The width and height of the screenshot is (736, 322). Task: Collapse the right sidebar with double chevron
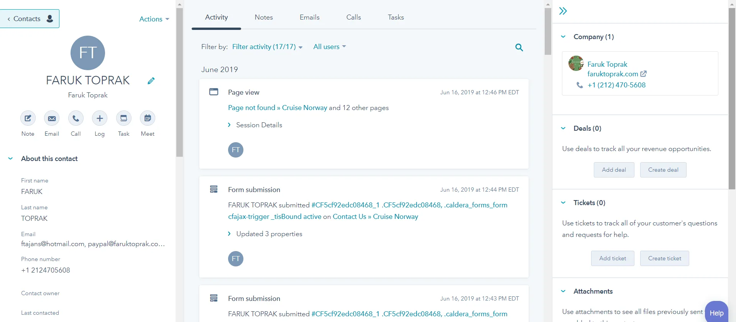563,11
